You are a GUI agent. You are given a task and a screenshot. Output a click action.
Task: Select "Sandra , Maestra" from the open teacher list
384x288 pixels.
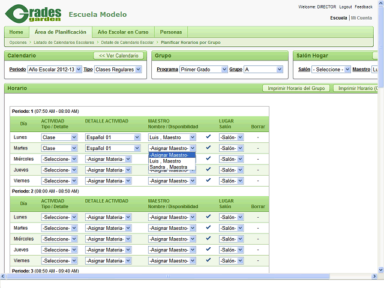coord(169,167)
